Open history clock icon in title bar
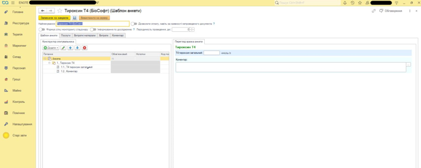 352,3
